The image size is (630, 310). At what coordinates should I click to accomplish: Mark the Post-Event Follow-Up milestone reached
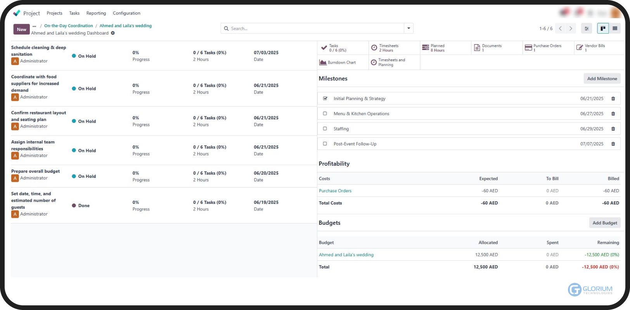tap(325, 144)
